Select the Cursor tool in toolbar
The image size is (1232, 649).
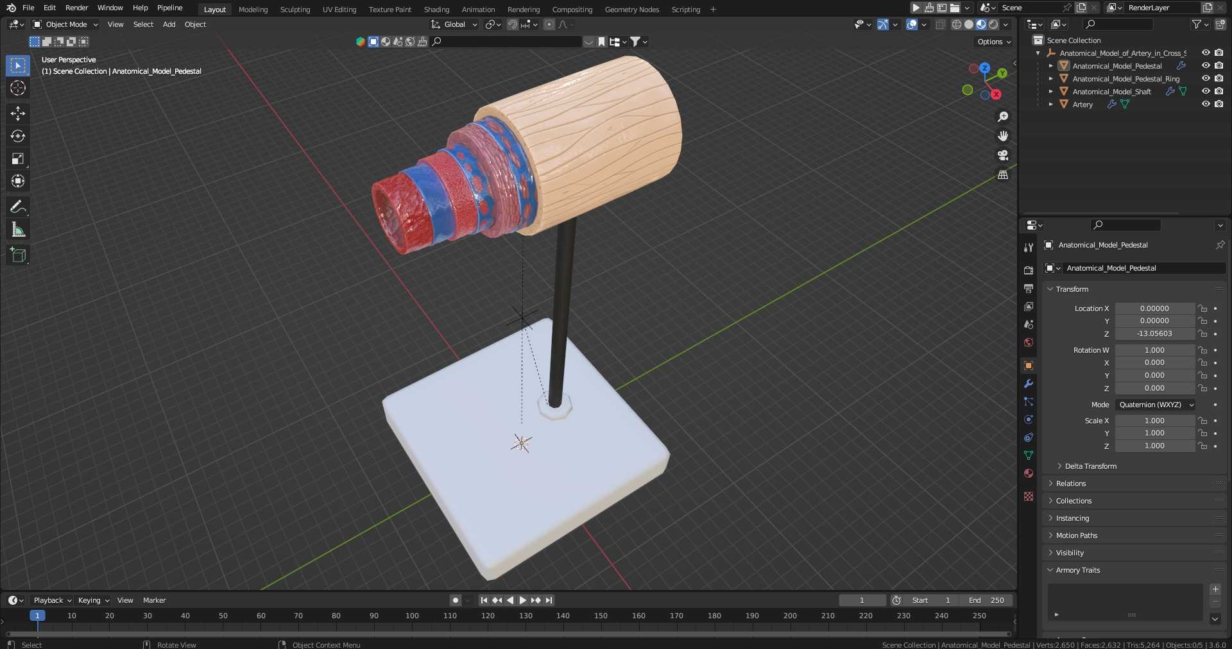(x=18, y=88)
